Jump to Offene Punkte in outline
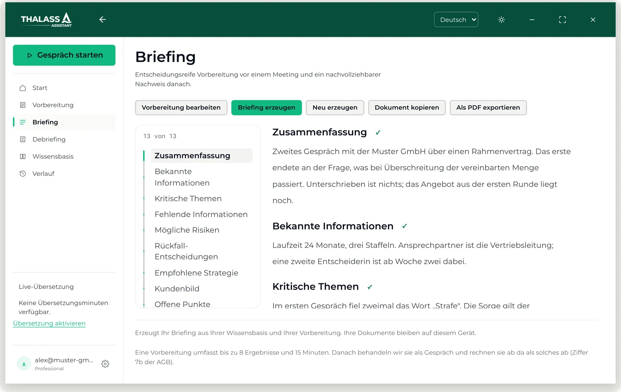 coord(202,303)
